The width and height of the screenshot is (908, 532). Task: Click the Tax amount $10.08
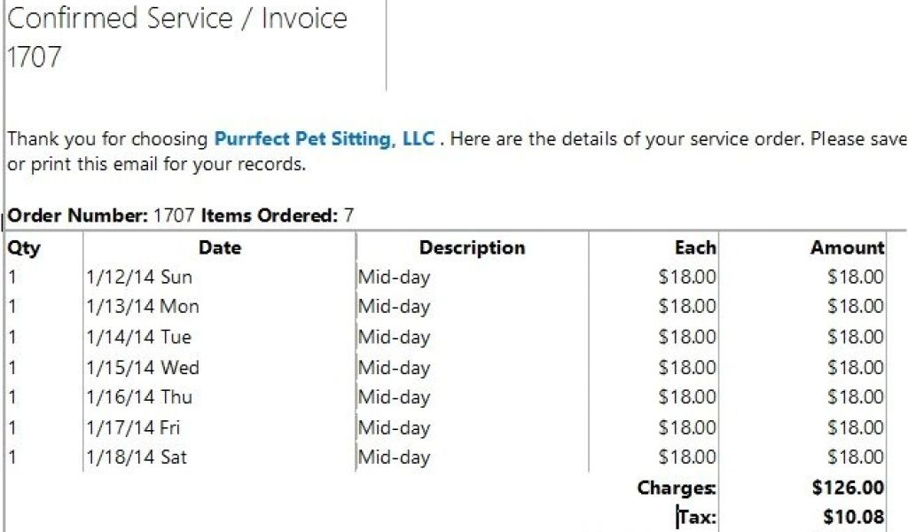point(854,516)
